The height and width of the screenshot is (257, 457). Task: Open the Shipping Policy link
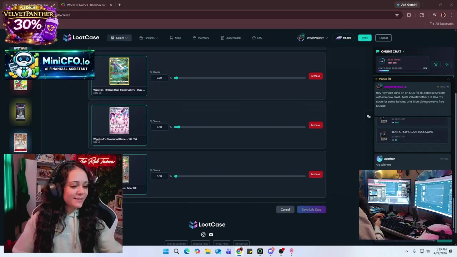(200, 244)
